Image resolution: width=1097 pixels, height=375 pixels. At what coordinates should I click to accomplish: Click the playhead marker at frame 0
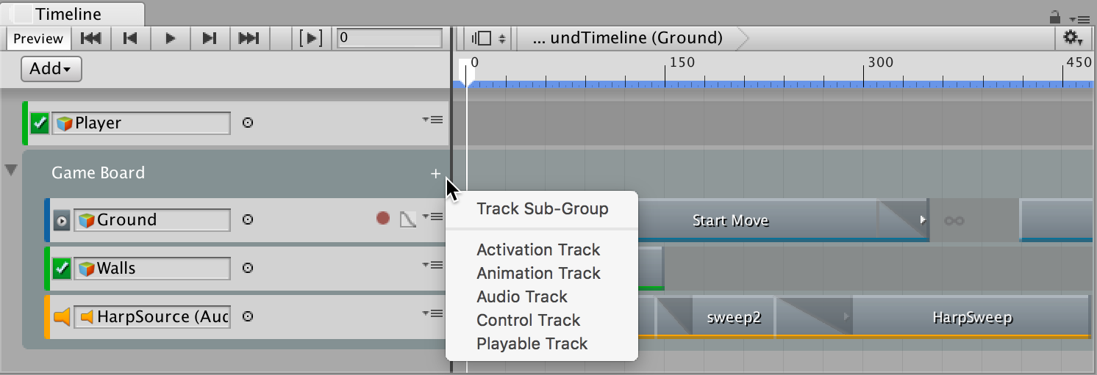tap(465, 72)
